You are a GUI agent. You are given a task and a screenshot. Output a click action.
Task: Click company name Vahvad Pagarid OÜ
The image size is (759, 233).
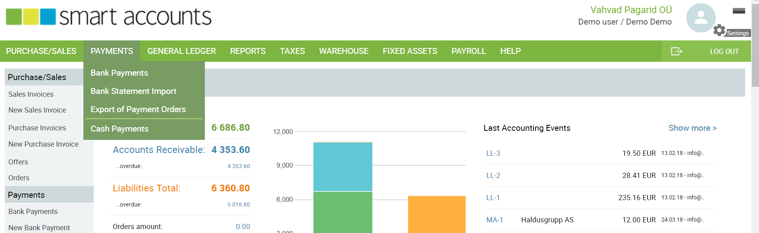point(631,10)
